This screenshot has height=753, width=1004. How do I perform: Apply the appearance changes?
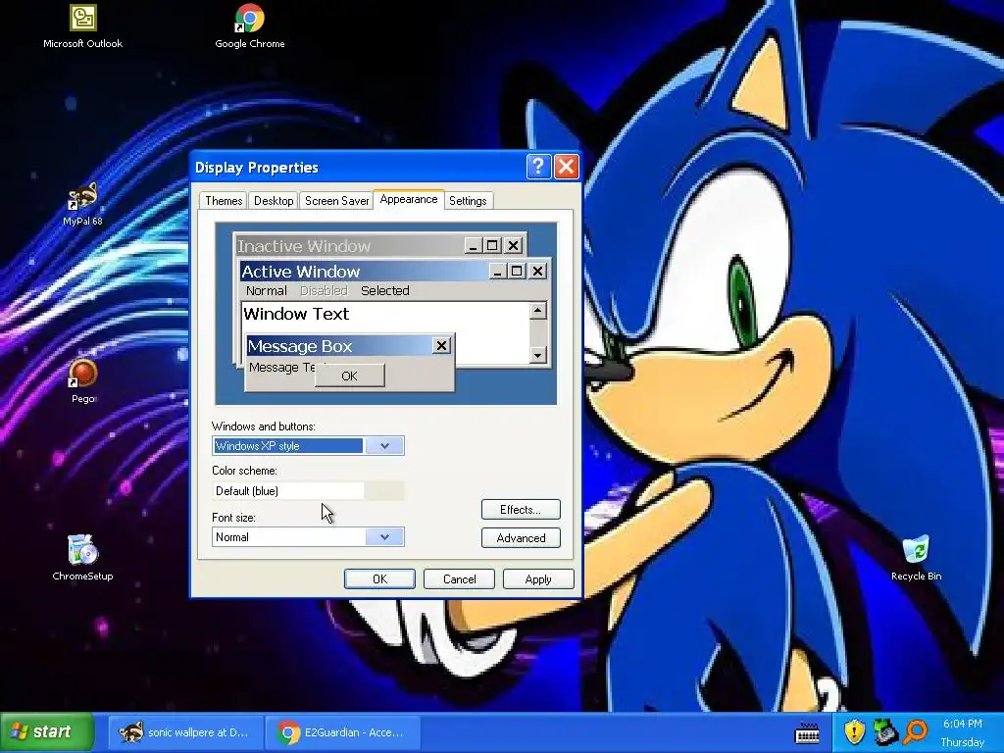point(538,578)
